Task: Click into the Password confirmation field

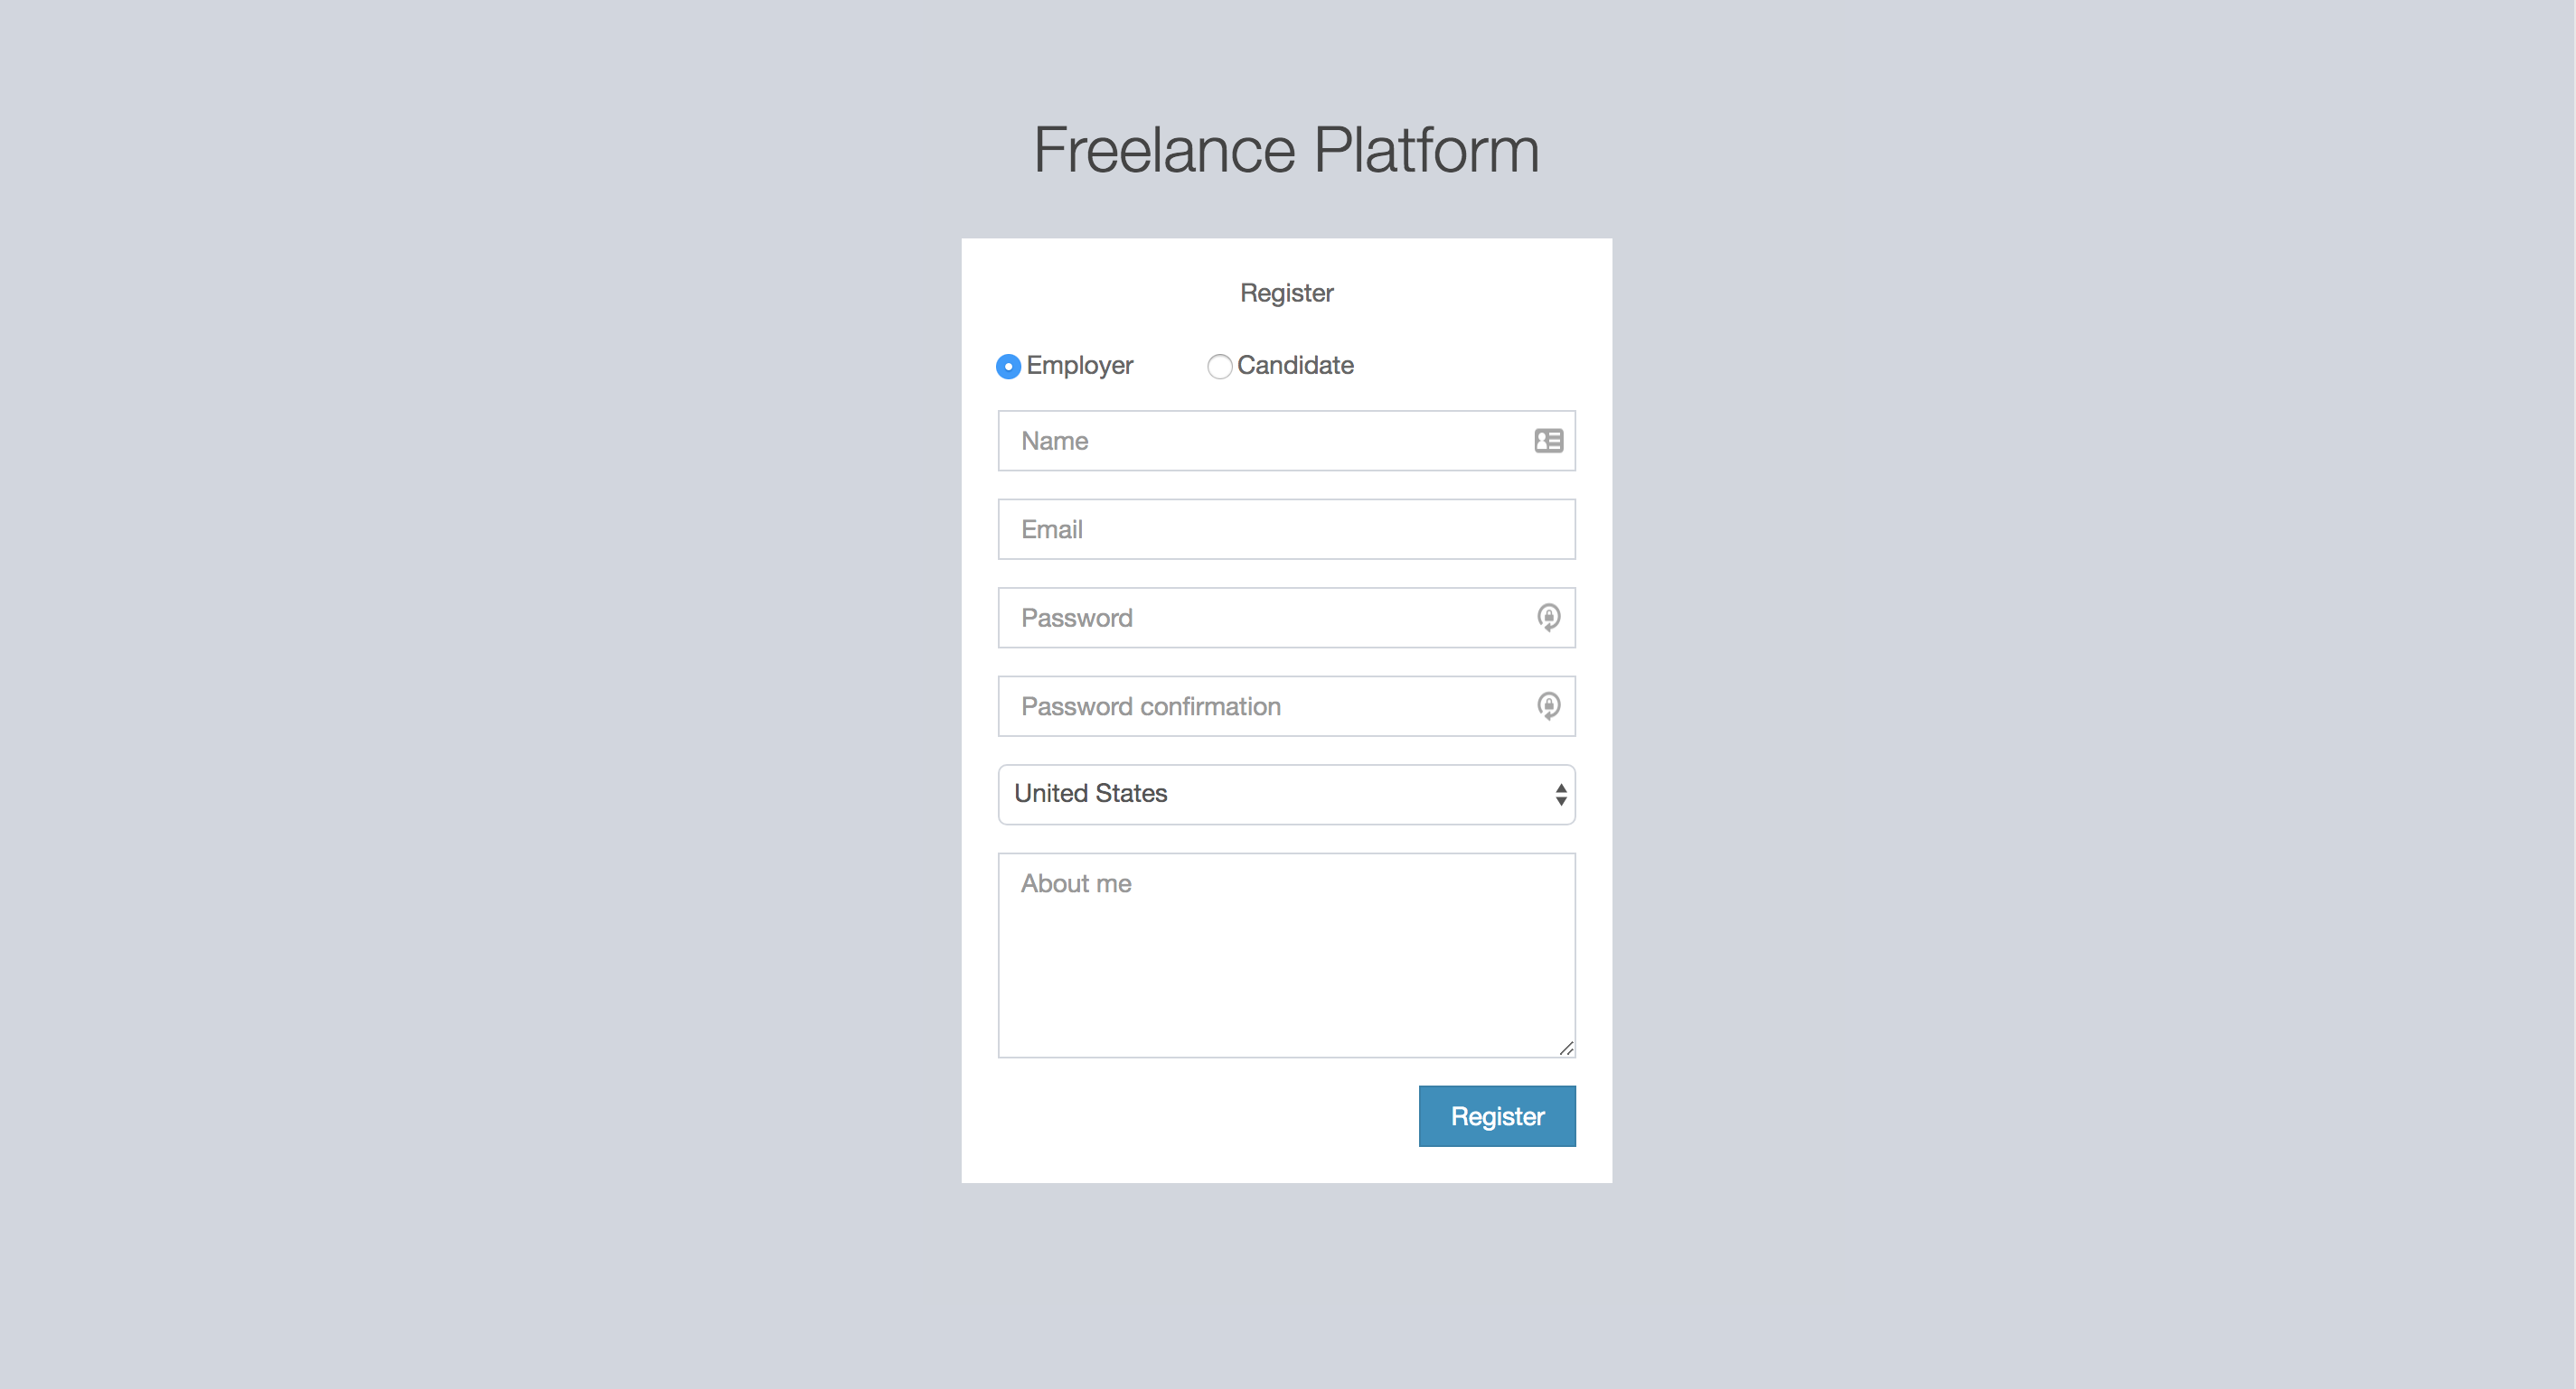Action: 1285,704
